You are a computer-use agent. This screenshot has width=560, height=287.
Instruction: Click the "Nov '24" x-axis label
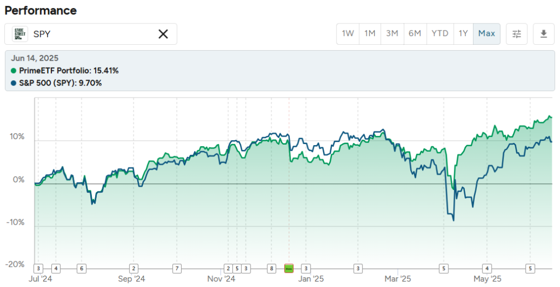[x=221, y=279]
